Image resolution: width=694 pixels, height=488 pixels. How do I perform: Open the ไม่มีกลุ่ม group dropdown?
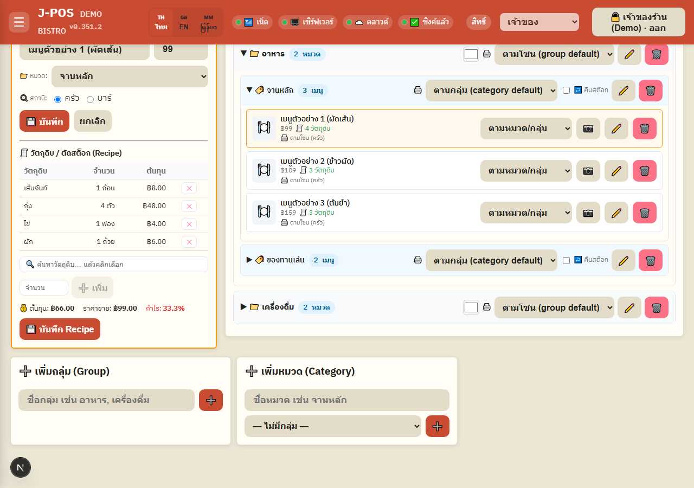pos(333,426)
